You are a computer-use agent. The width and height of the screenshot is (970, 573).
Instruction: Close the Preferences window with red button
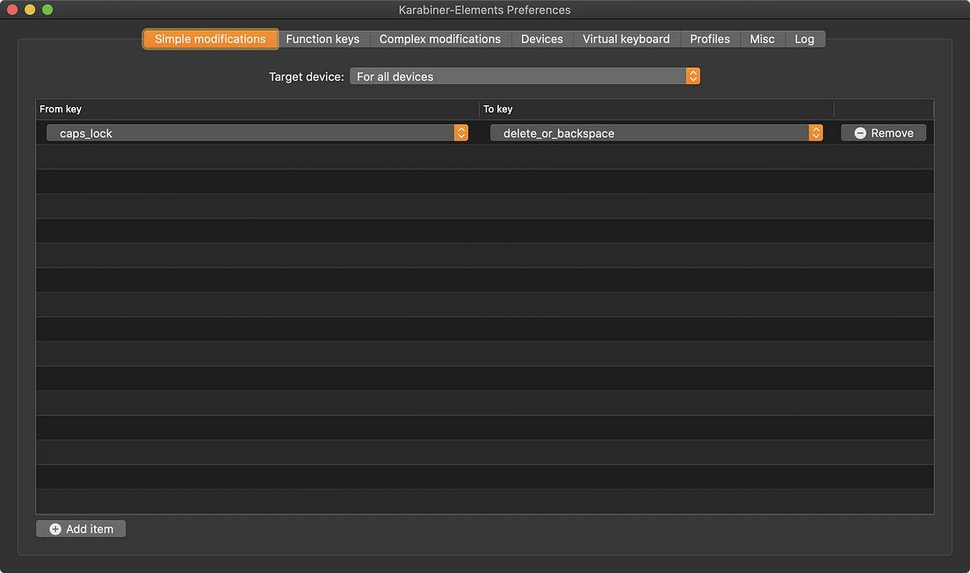[11, 10]
